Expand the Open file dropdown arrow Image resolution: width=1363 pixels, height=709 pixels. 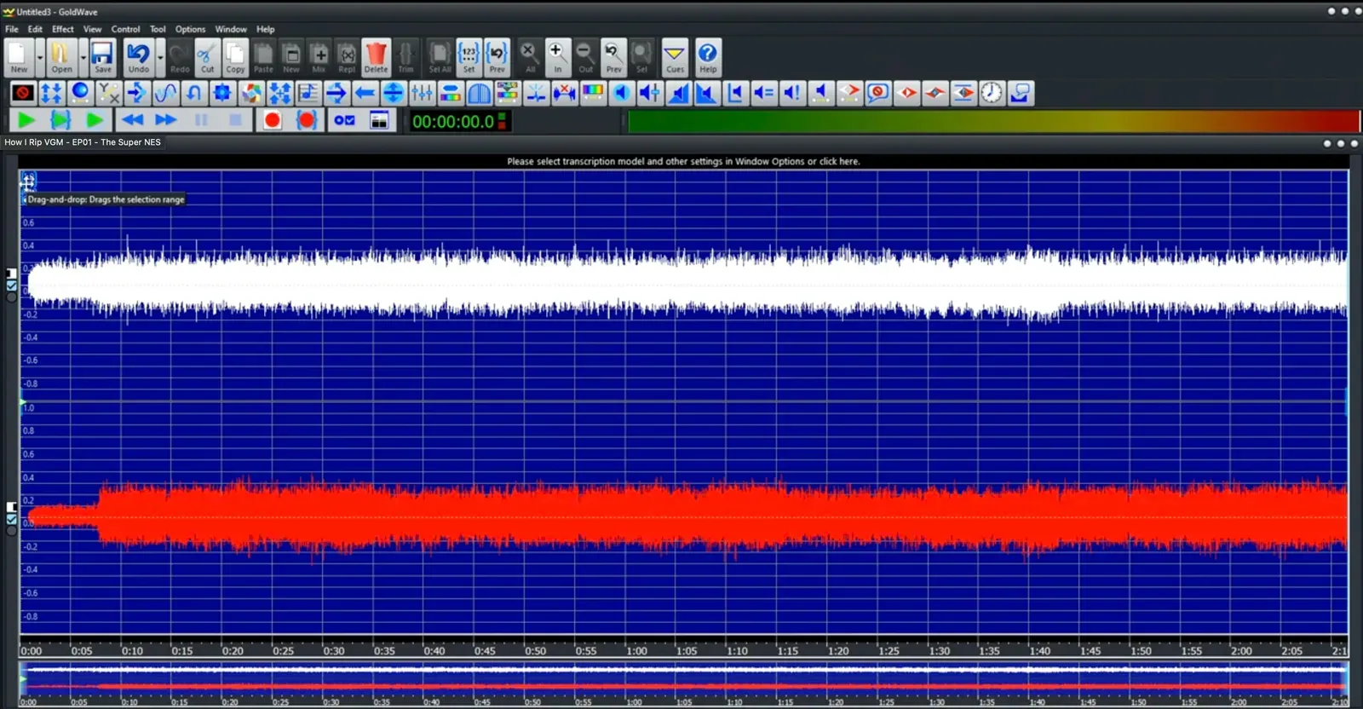[83, 58]
